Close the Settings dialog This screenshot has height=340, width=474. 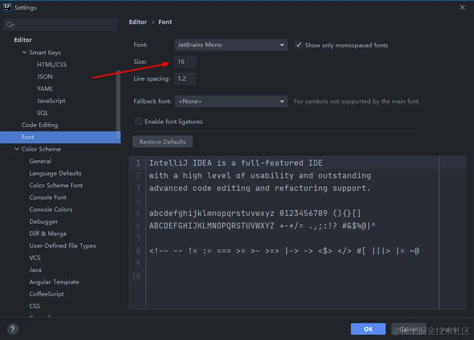(x=462, y=7)
